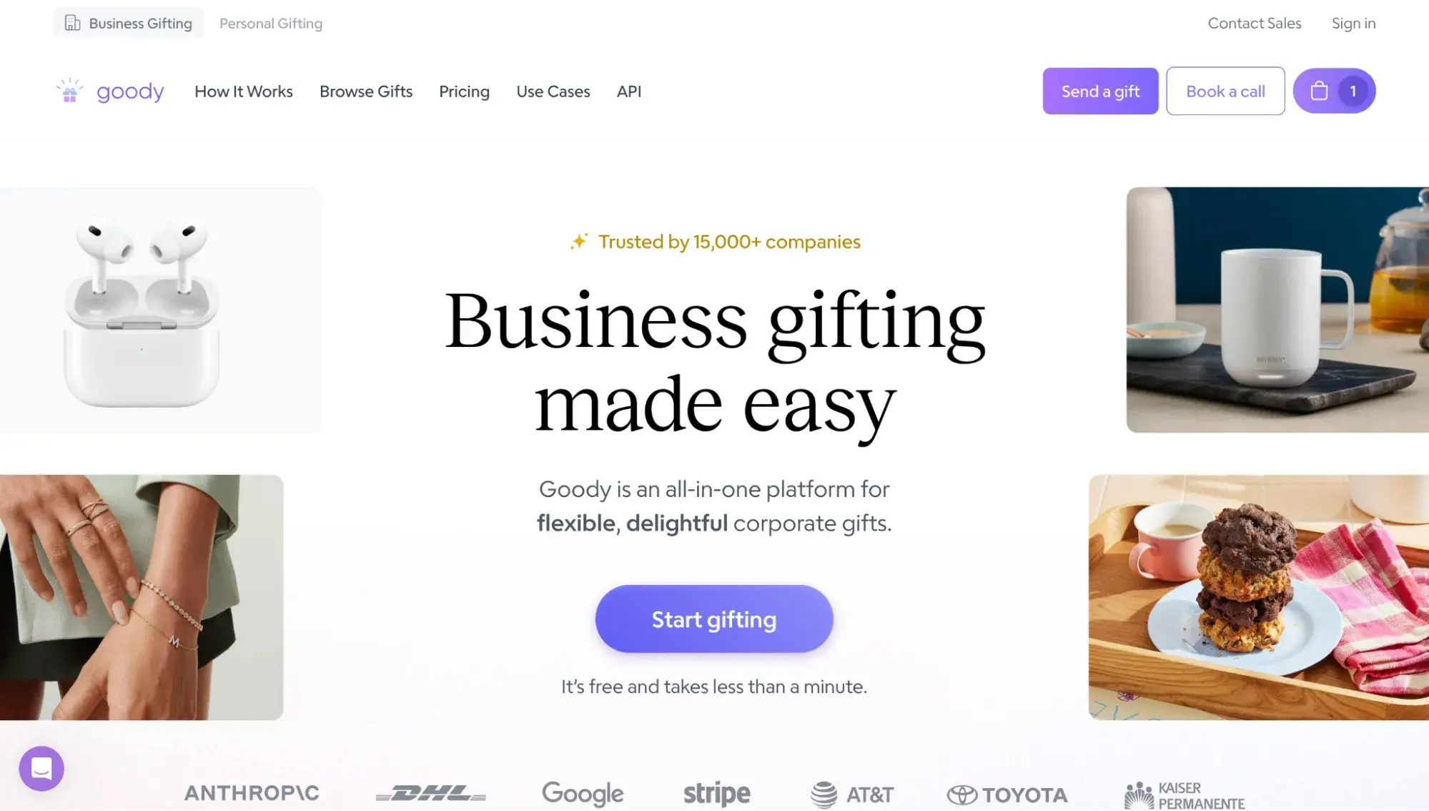Toggle to Personal Gifting tab
The width and height of the screenshot is (1429, 811).
coord(271,23)
